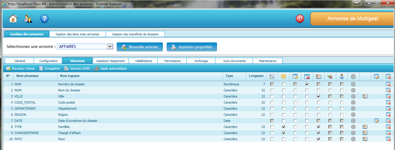395x150 pixels.
Task: Toggle first checkbox in NOM row
Action: pos(272,90)
